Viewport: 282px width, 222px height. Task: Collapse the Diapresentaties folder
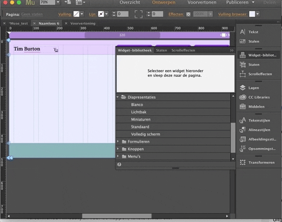click(x=117, y=97)
